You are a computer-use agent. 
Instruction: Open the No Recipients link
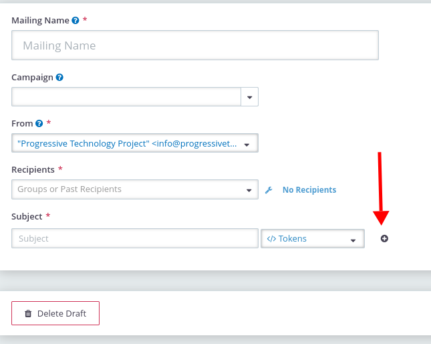tap(309, 190)
